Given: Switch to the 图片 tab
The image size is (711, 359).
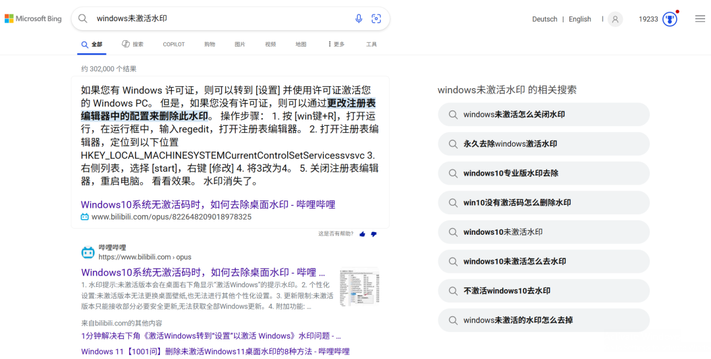Looking at the screenshot, I should (240, 44).
